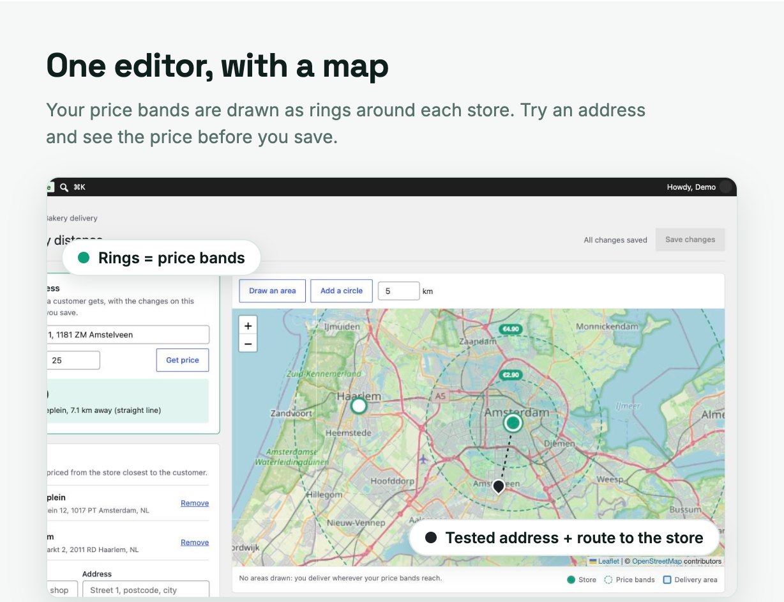
Task: Click the Tested address + route callout
Action: 564,537
